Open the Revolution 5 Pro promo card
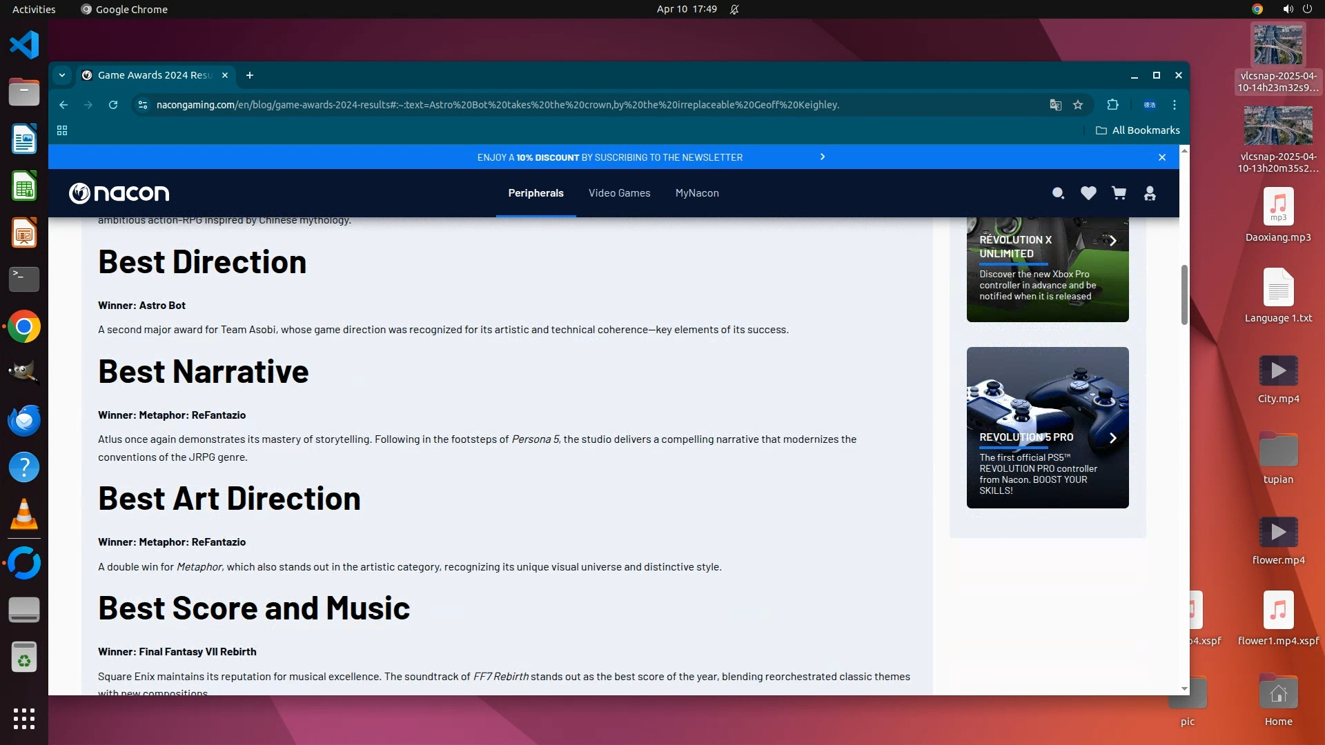Screen dimensions: 1325x745 point(1048,428)
